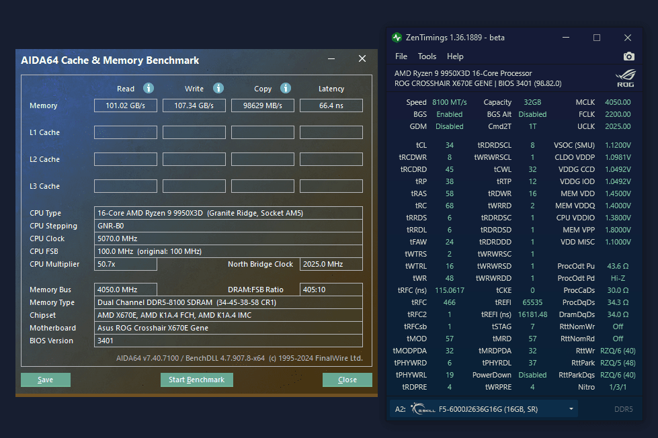Open the A2 memory module dropdown
The image size is (658, 438).
coord(485,409)
